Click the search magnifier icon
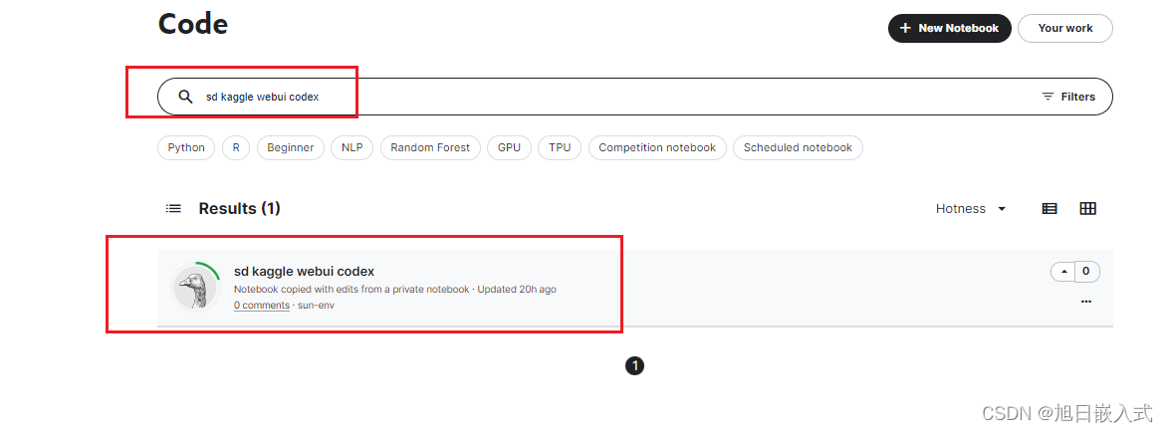 coord(185,97)
